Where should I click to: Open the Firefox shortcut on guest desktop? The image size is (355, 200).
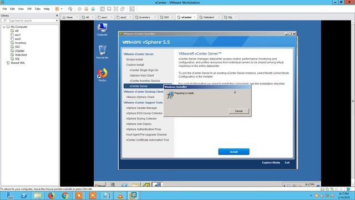[x=102, y=74]
